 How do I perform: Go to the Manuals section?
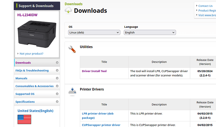[37, 78]
